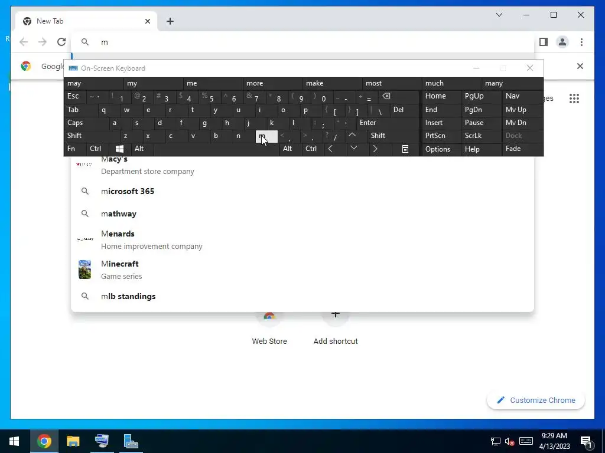Select 'mathway' search suggestion
Viewport: 605px width, 453px height.
coord(302,214)
